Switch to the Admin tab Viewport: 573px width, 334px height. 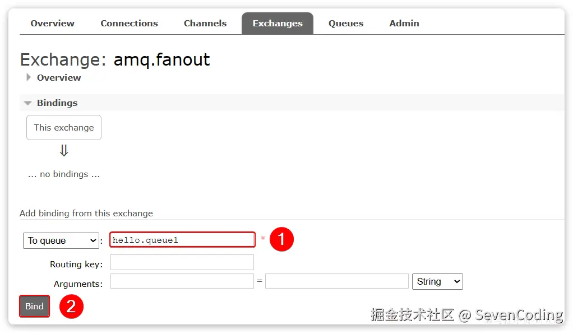404,24
